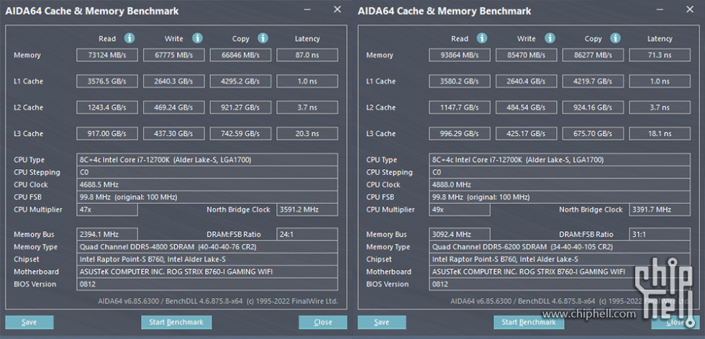This screenshot has width=705, height=339.
Task: Select L3 Cache write 437.30 GB/s
Action: [173, 134]
